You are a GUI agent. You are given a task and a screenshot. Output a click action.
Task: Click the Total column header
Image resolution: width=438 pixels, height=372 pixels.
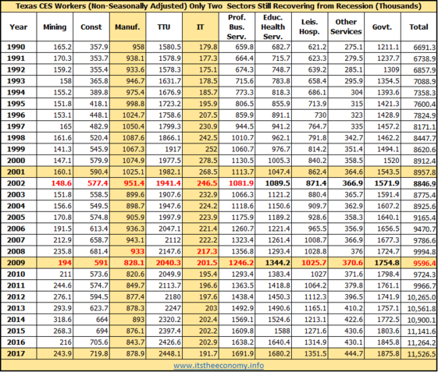[x=418, y=27]
